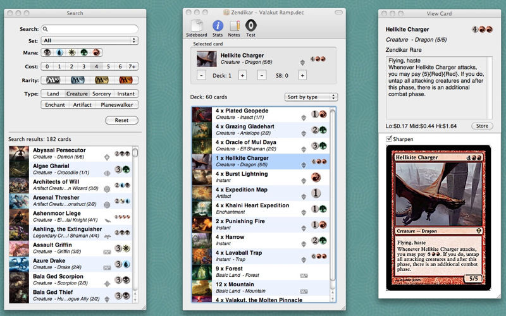This screenshot has height=316, width=506.
Task: Click Azure Drake card art icon
Action: tap(19, 264)
